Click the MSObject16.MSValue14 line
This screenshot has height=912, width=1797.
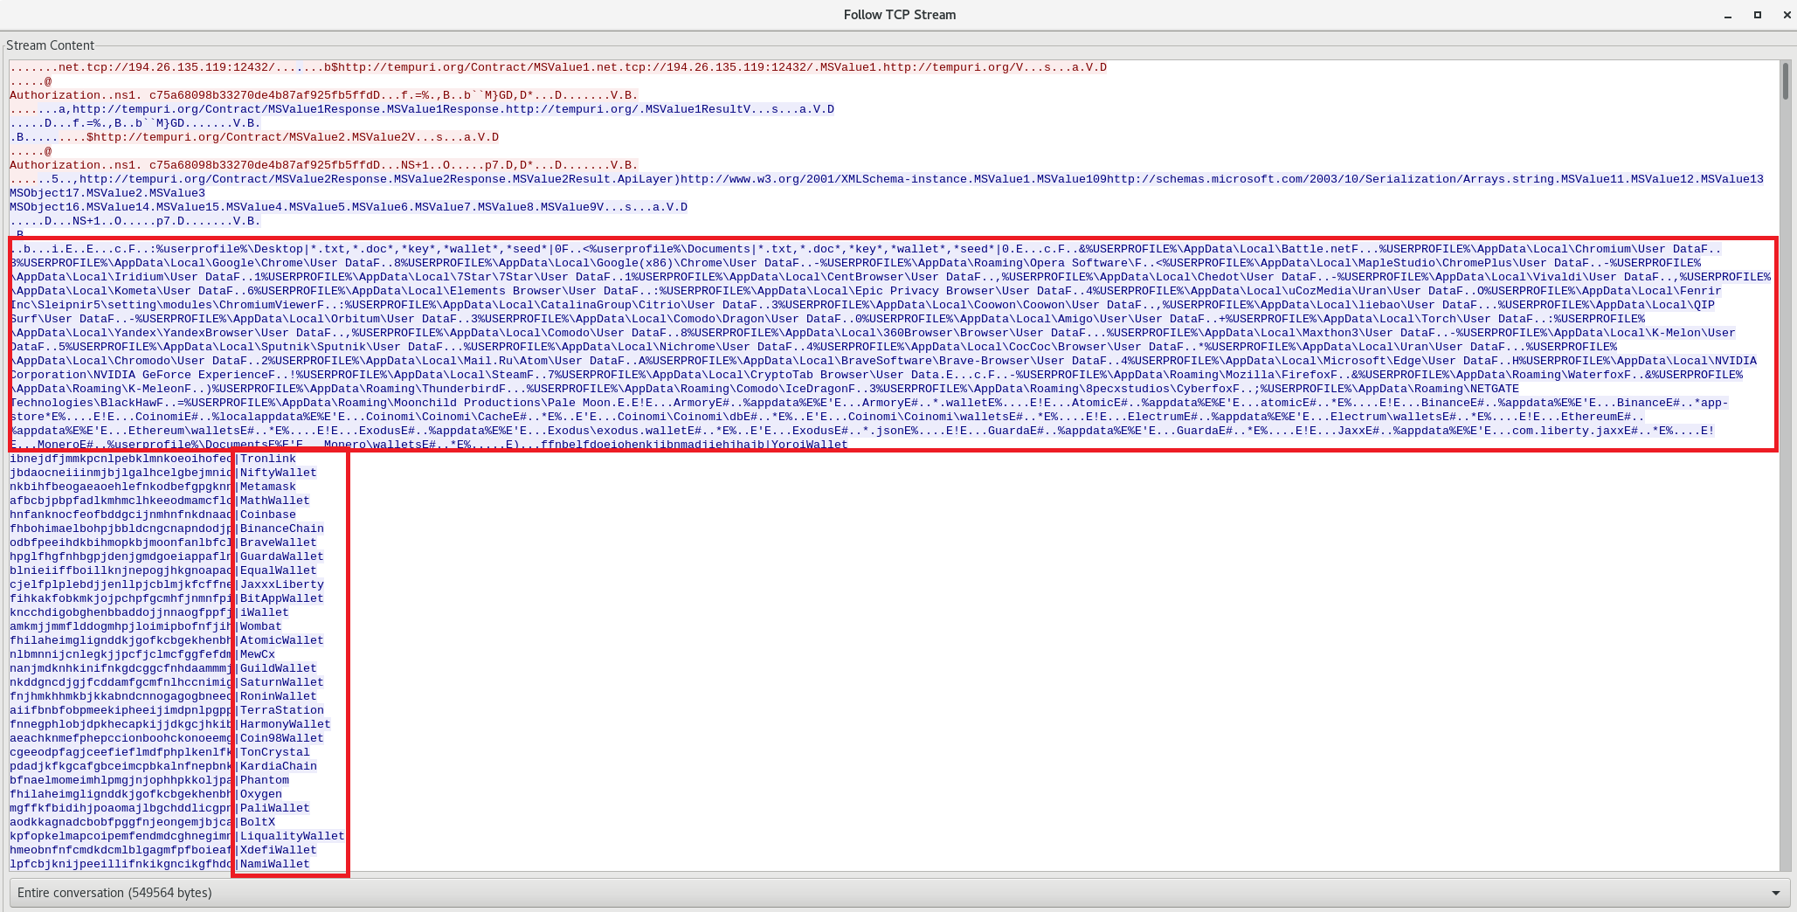tap(349, 207)
